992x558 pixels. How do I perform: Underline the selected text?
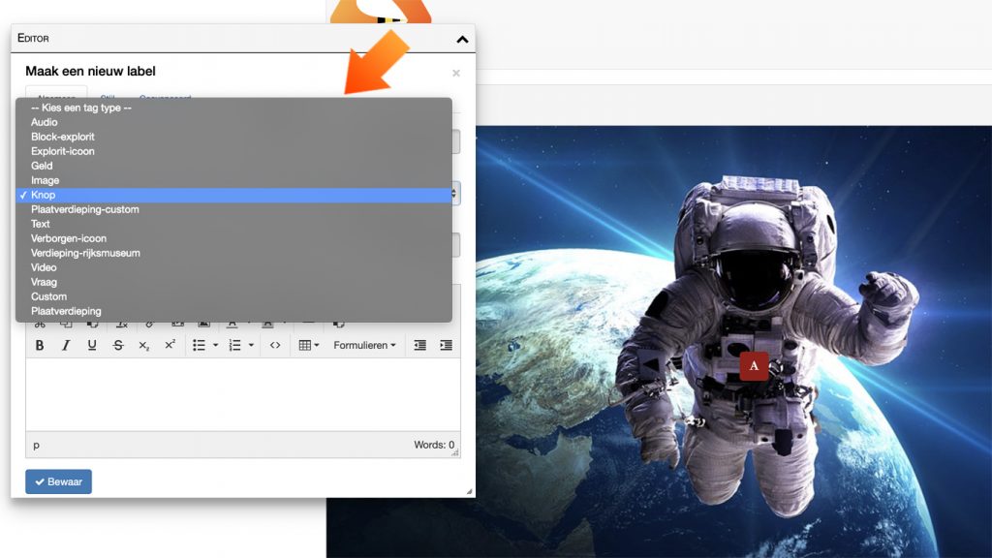pyautogui.click(x=92, y=345)
